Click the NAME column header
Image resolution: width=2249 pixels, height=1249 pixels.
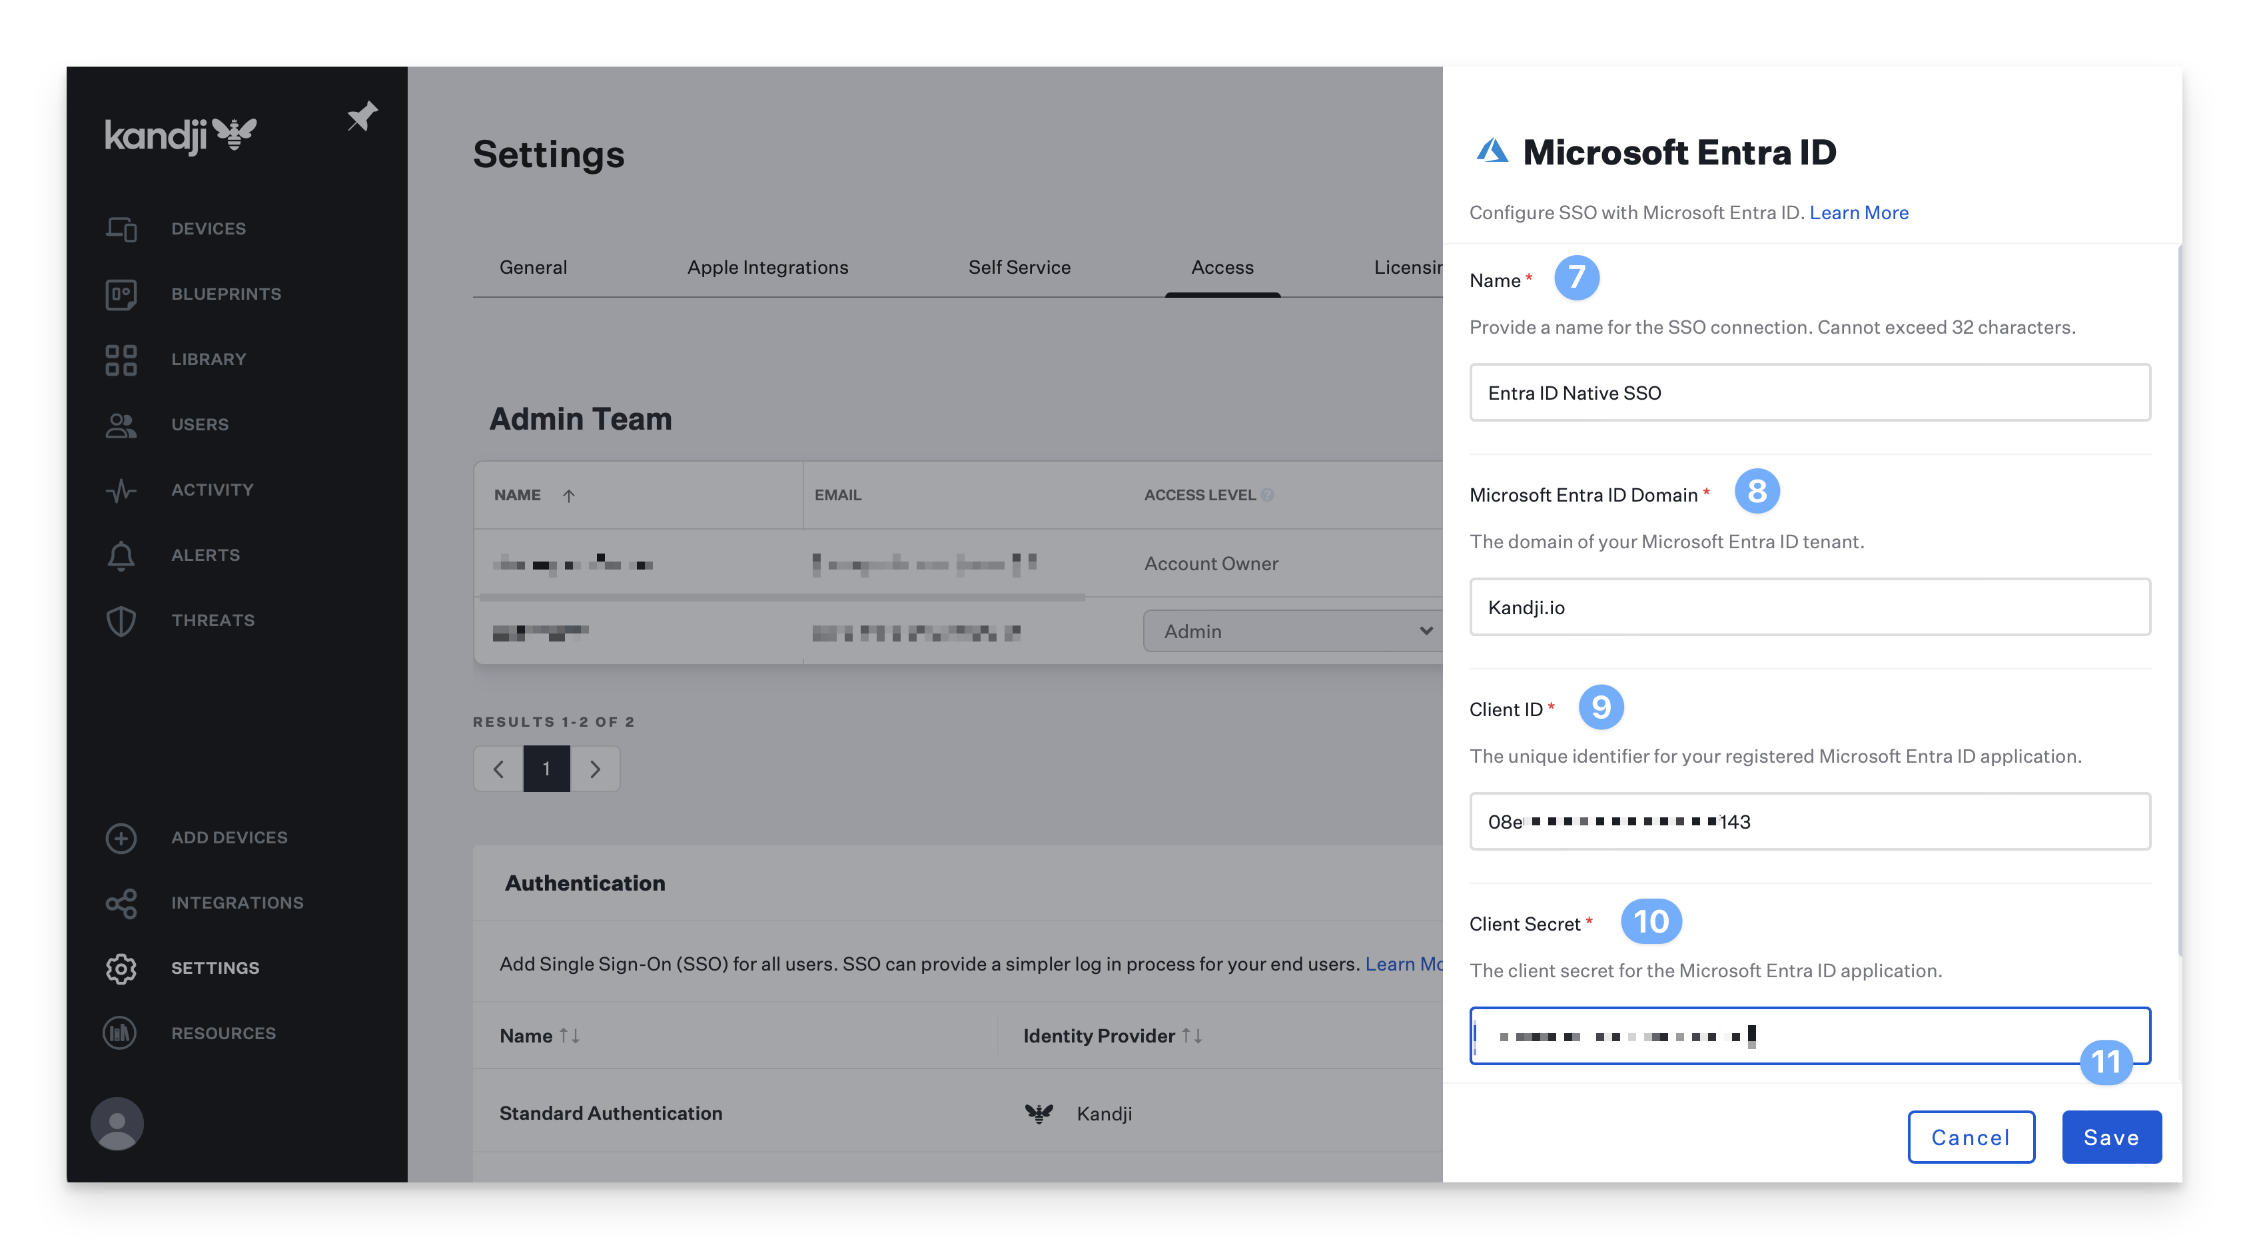[x=518, y=495]
